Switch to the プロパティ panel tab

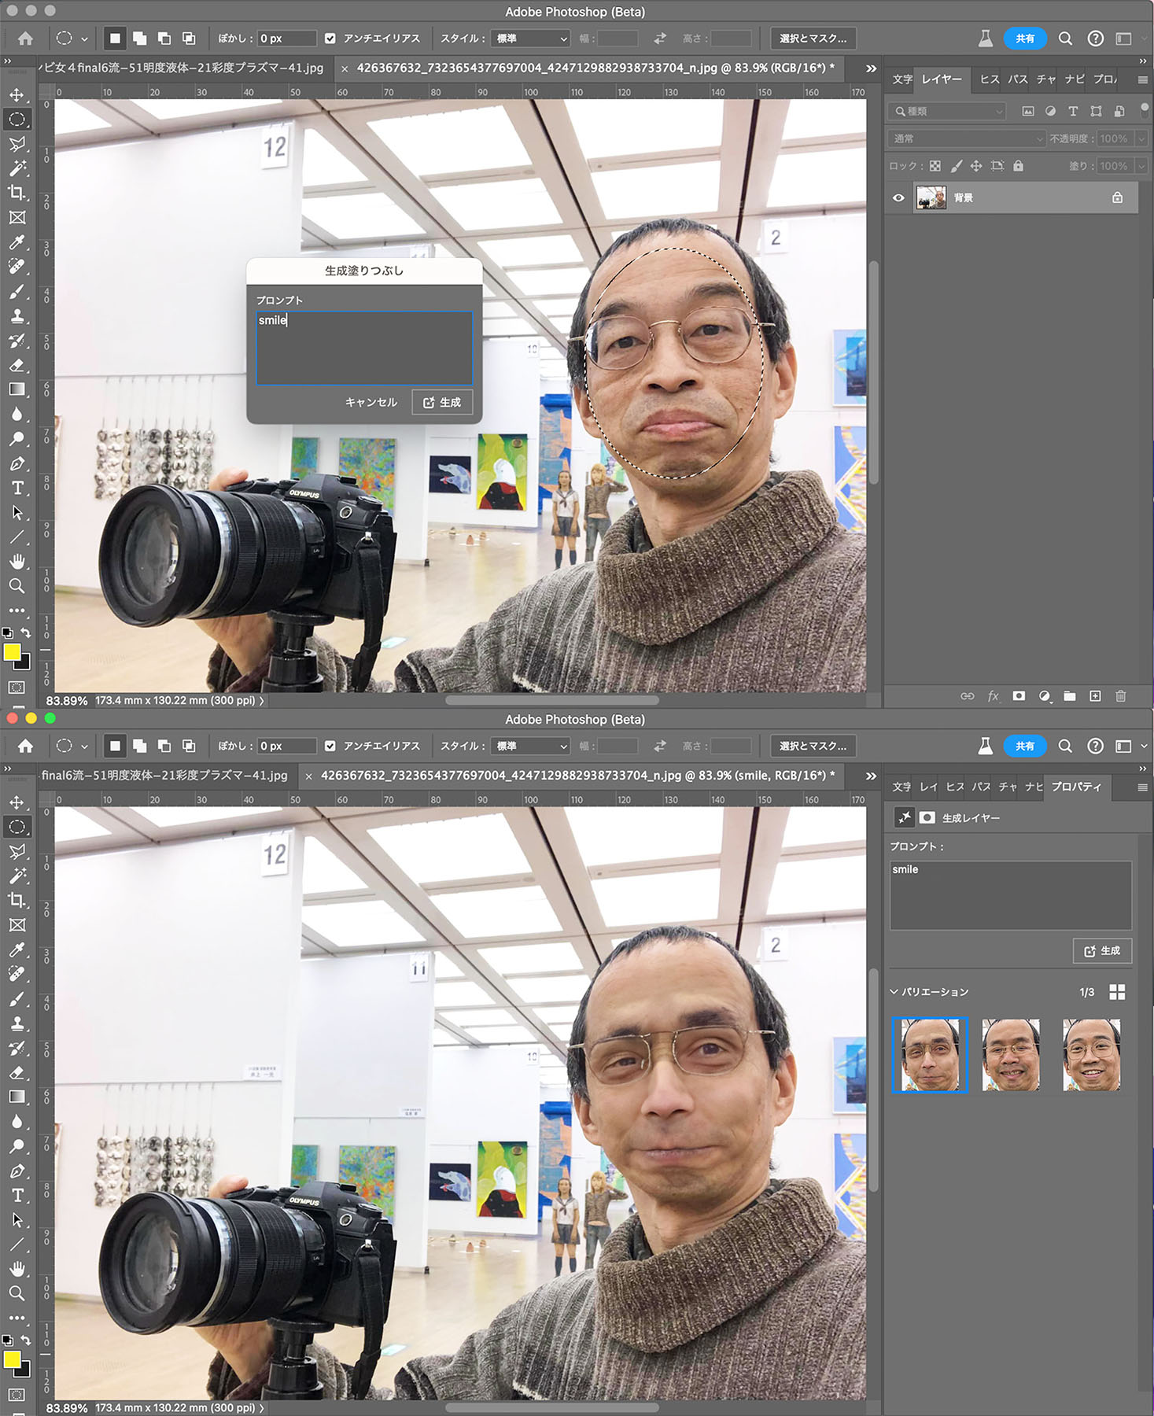coord(1075,787)
